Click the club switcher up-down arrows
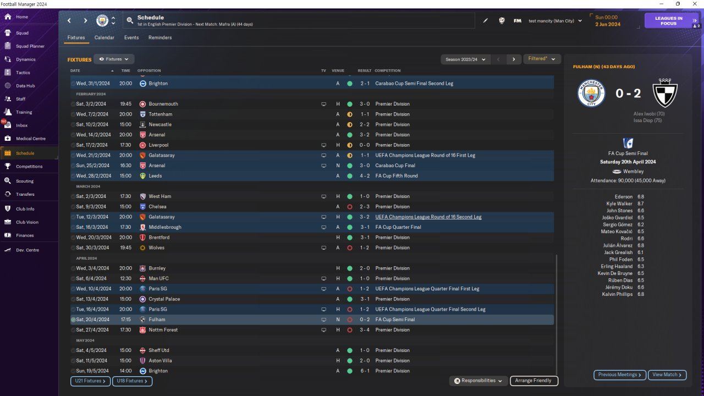 tap(113, 21)
